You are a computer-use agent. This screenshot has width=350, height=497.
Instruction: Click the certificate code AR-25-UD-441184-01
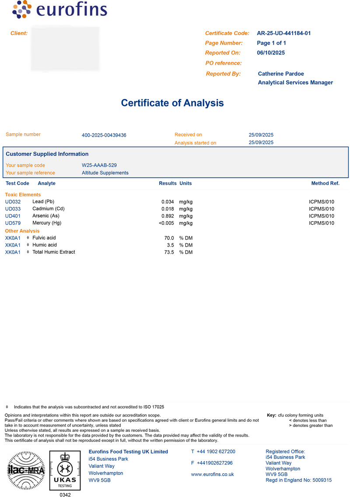(x=283, y=33)
